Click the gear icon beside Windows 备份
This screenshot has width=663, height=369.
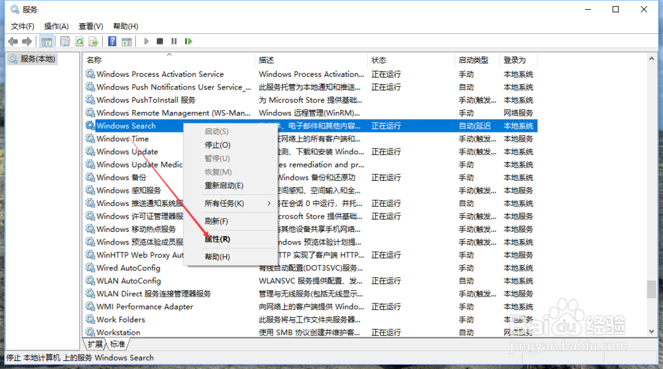click(90, 177)
